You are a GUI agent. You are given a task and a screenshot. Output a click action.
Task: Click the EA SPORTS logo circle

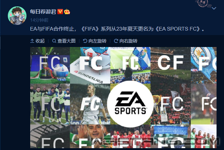pos(130,104)
